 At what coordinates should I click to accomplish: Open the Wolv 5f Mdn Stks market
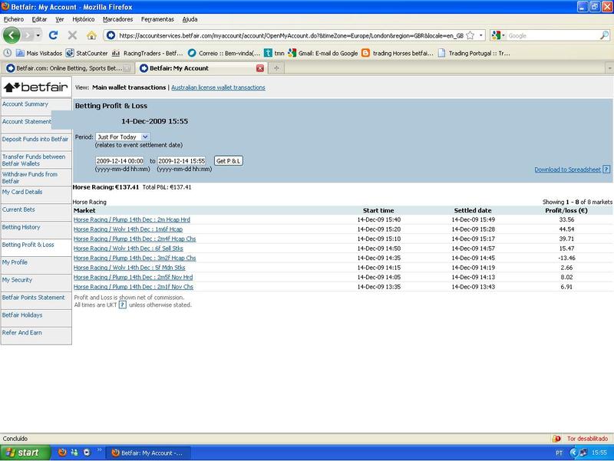point(130,268)
